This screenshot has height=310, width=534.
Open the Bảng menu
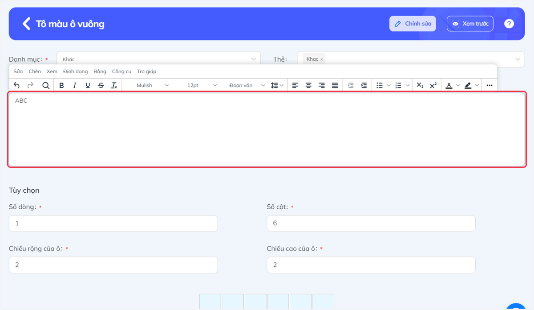(x=100, y=72)
